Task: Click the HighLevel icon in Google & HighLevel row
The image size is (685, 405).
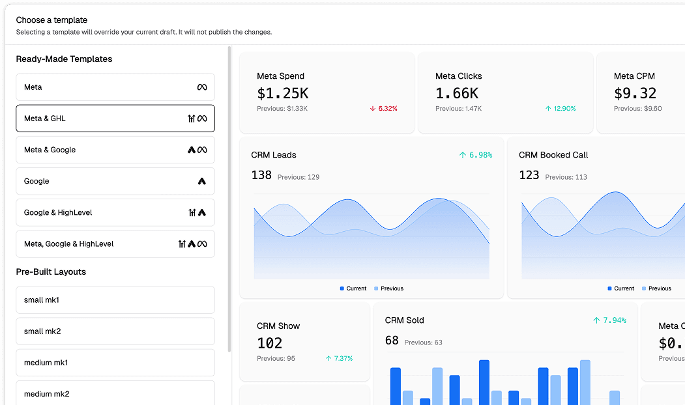Action: pos(192,212)
